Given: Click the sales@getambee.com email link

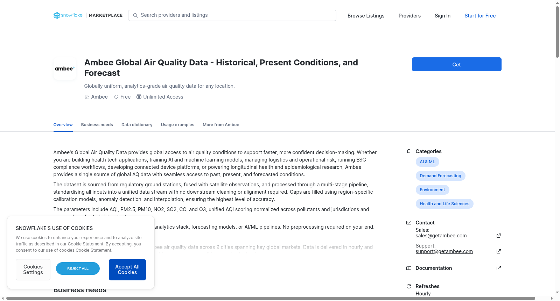Looking at the screenshot, I should tap(441, 236).
